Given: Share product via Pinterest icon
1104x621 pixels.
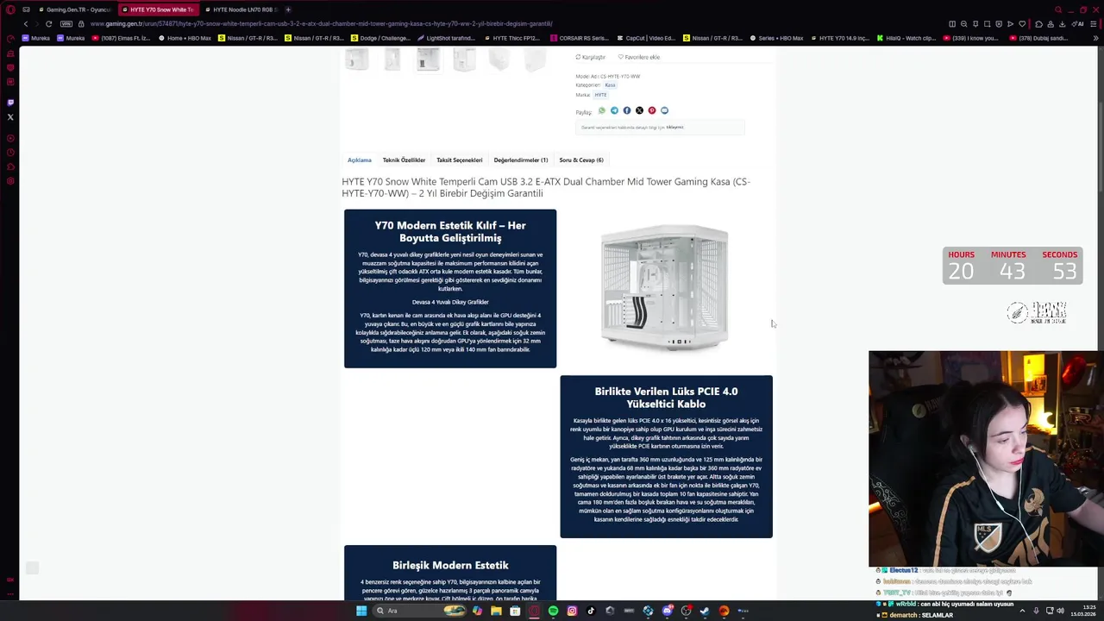Looking at the screenshot, I should [x=652, y=110].
